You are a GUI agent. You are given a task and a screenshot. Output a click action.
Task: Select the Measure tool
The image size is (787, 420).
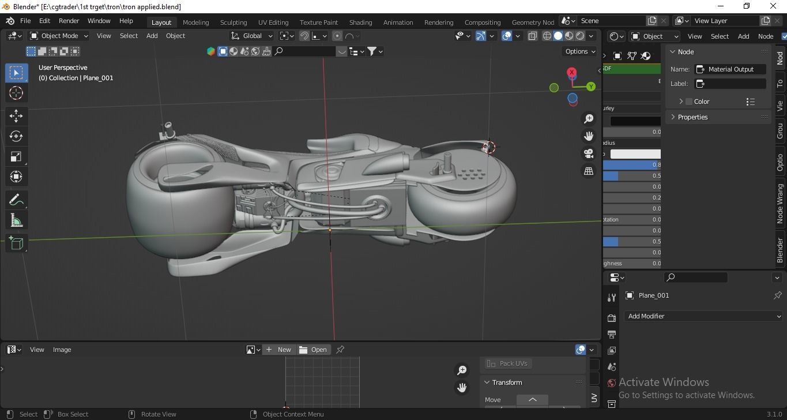[16, 220]
